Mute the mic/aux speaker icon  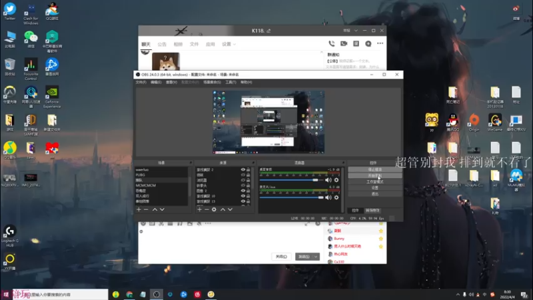(328, 197)
